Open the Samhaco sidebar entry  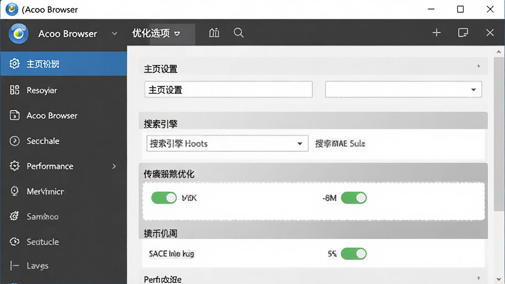(x=64, y=216)
